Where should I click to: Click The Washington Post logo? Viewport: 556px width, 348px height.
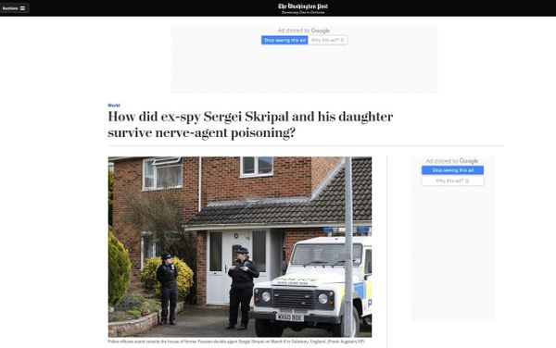[303, 6]
